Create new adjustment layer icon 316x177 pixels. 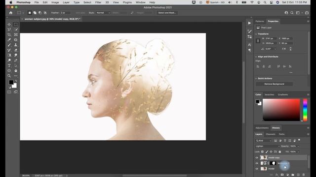[x=287, y=175]
